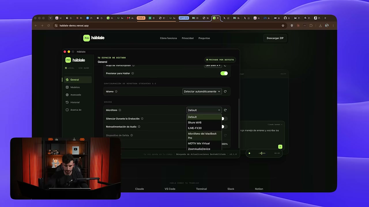Choose ZoomAudioDevice microphone option

pos(204,149)
